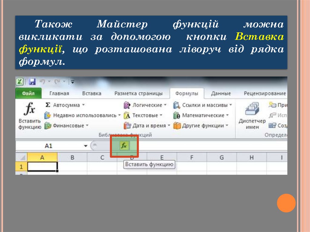Screen dimensions: 310x232
Task: Open the Текстовые functions menu
Action: [143, 115]
